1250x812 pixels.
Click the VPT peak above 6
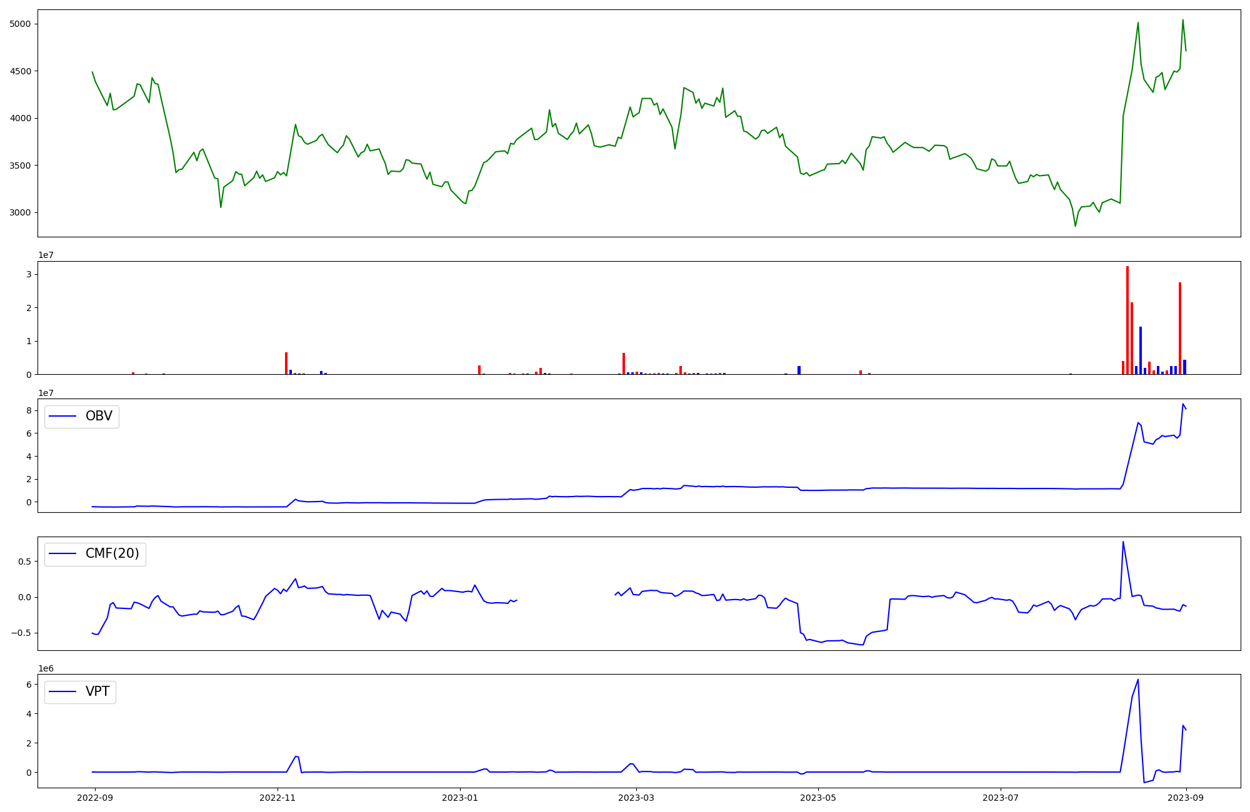(x=1138, y=680)
